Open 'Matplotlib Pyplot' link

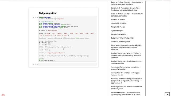click(x=118, y=27)
